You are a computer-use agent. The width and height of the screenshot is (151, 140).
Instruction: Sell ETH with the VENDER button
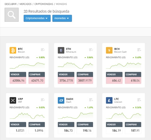pos(66,74)
